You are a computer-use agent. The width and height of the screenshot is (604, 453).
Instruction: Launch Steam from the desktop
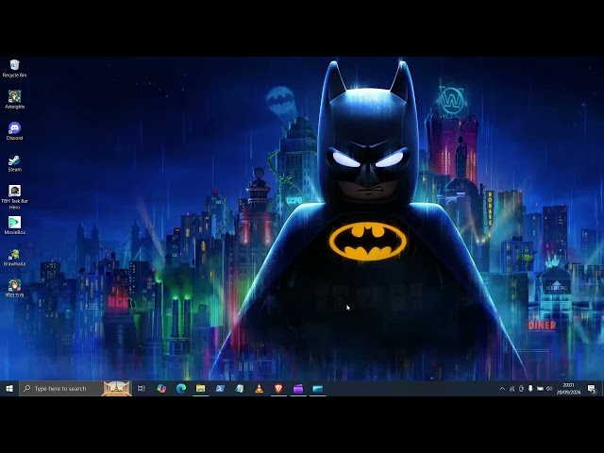tap(14, 162)
